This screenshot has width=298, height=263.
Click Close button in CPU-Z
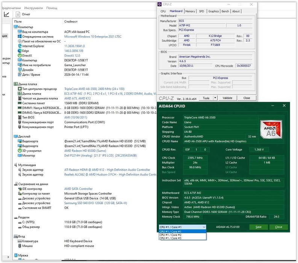click(x=247, y=98)
